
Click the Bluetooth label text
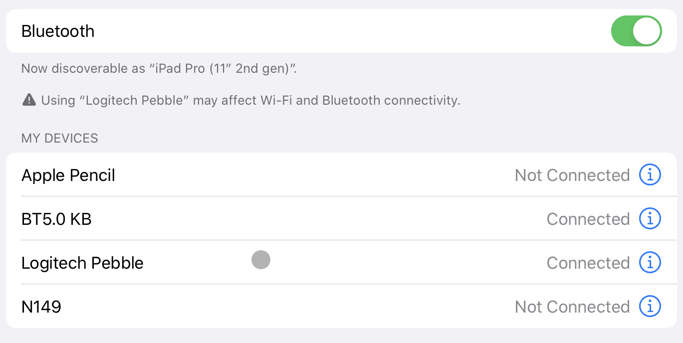[x=58, y=31]
